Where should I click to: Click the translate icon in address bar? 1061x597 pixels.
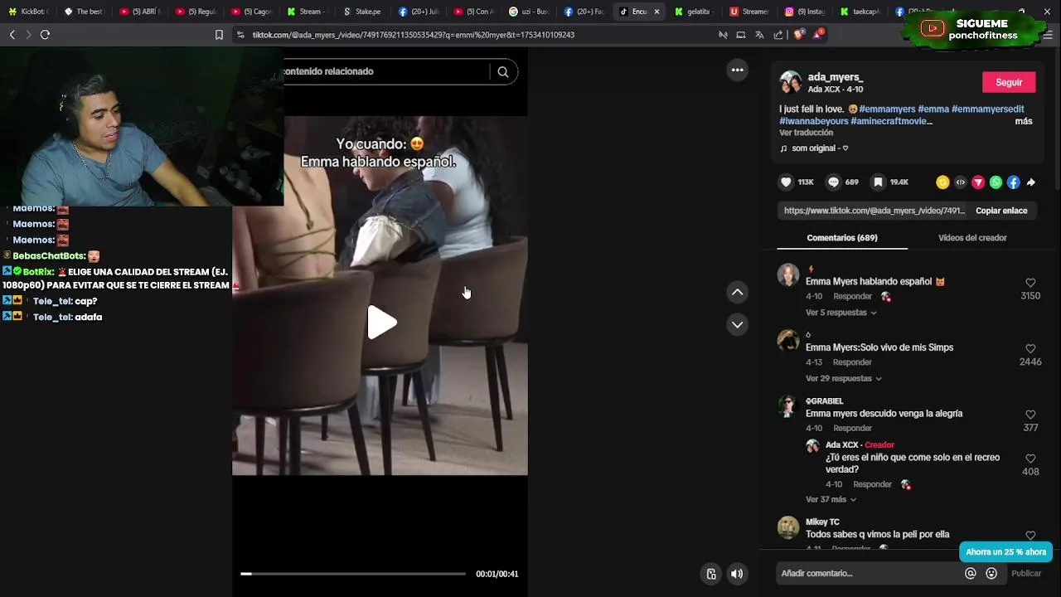click(759, 35)
